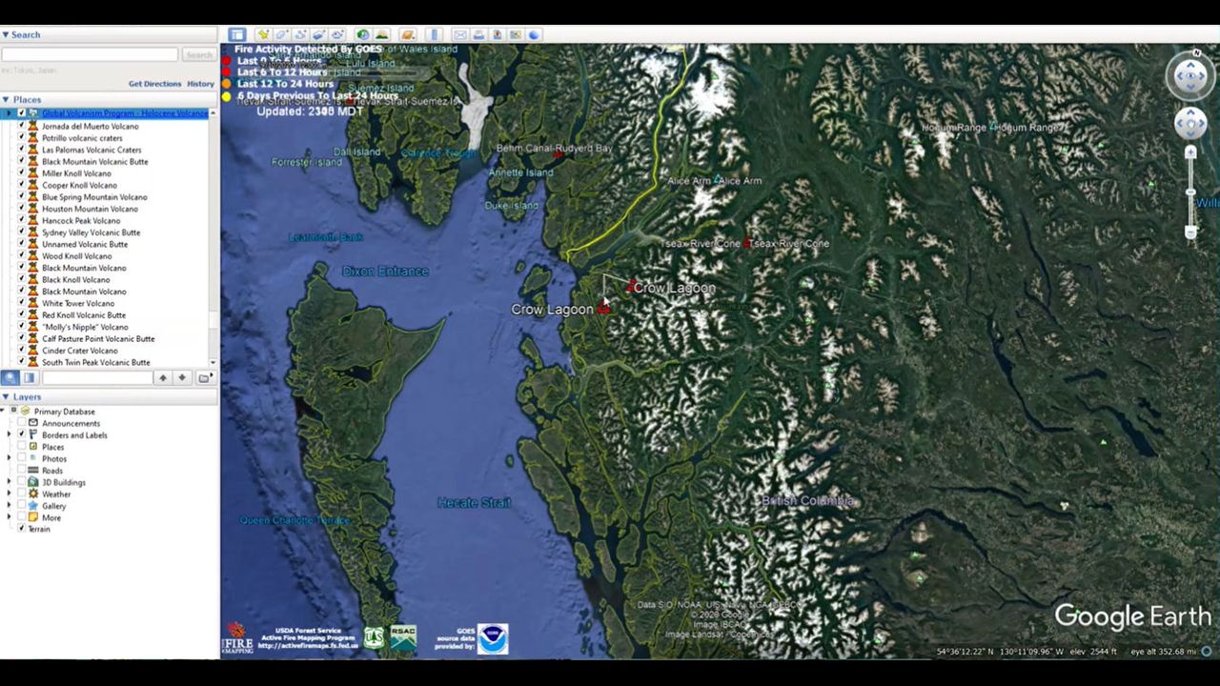Toggle the sunlight across landscape icon
The height and width of the screenshot is (686, 1220).
click(382, 35)
